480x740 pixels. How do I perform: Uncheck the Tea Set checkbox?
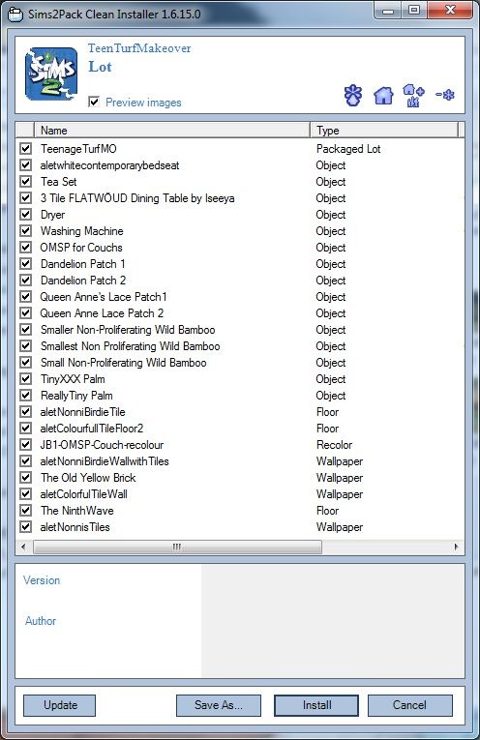coord(25,182)
